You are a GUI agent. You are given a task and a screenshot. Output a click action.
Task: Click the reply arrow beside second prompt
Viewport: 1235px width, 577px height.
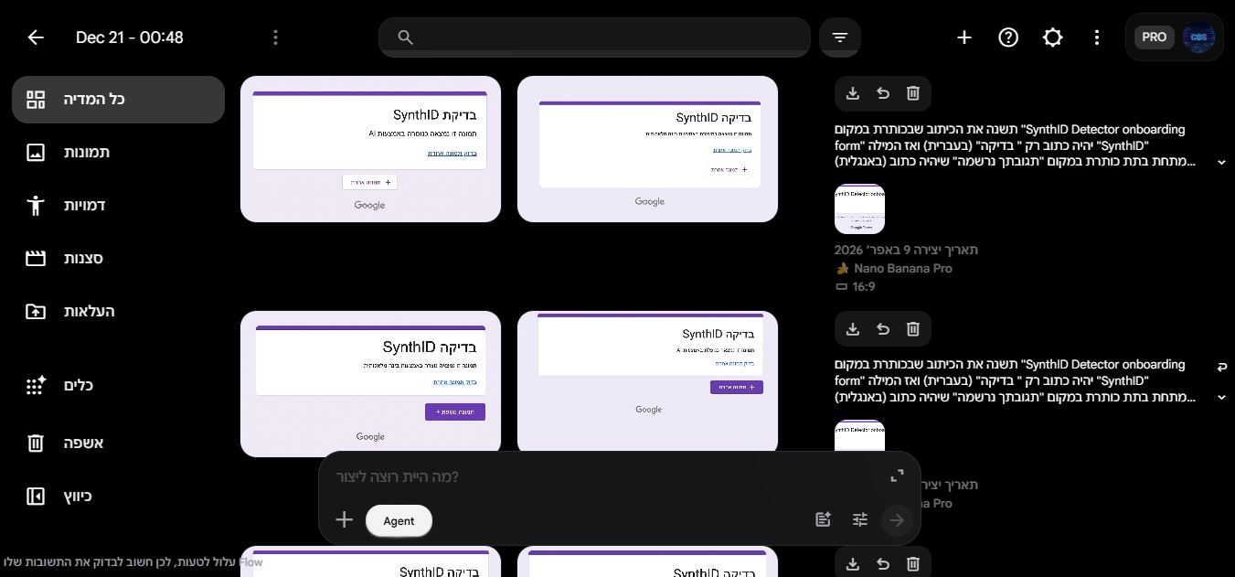(1221, 367)
